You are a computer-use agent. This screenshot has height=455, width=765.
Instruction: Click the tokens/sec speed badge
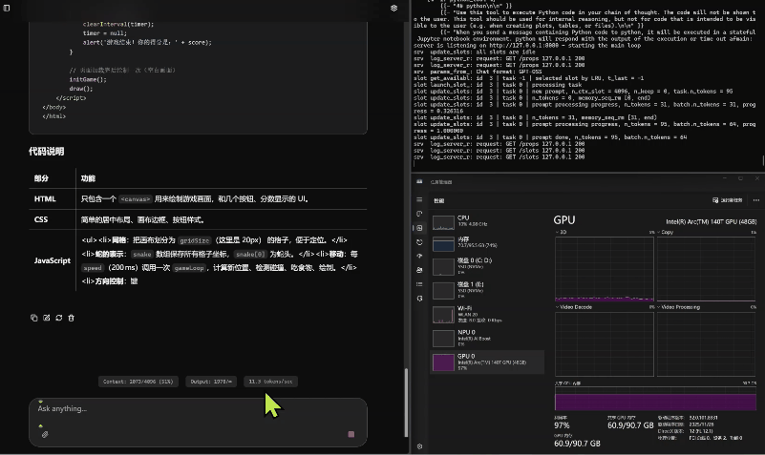[270, 382]
